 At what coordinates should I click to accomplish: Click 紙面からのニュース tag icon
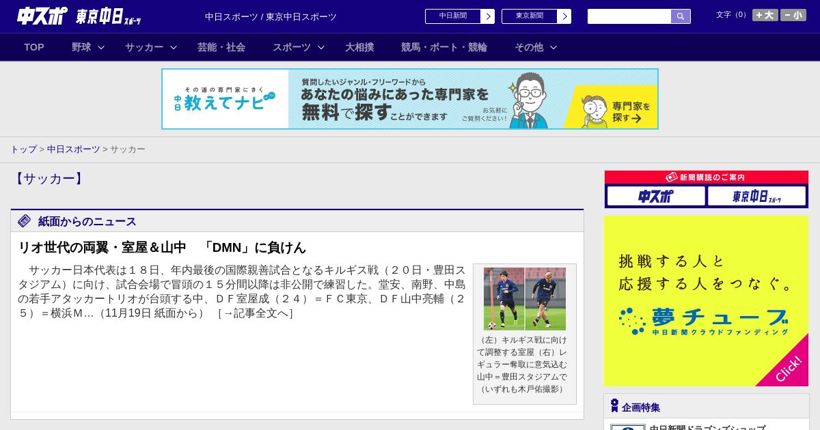click(25, 221)
